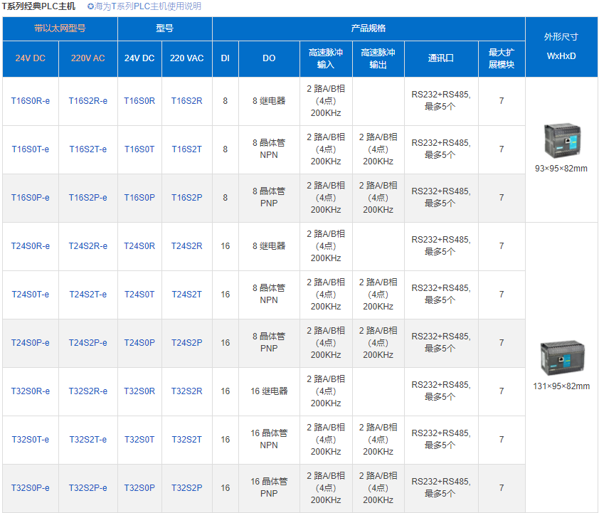Select the T32S2R model link
Screen dimensions: 599x513
click(186, 391)
